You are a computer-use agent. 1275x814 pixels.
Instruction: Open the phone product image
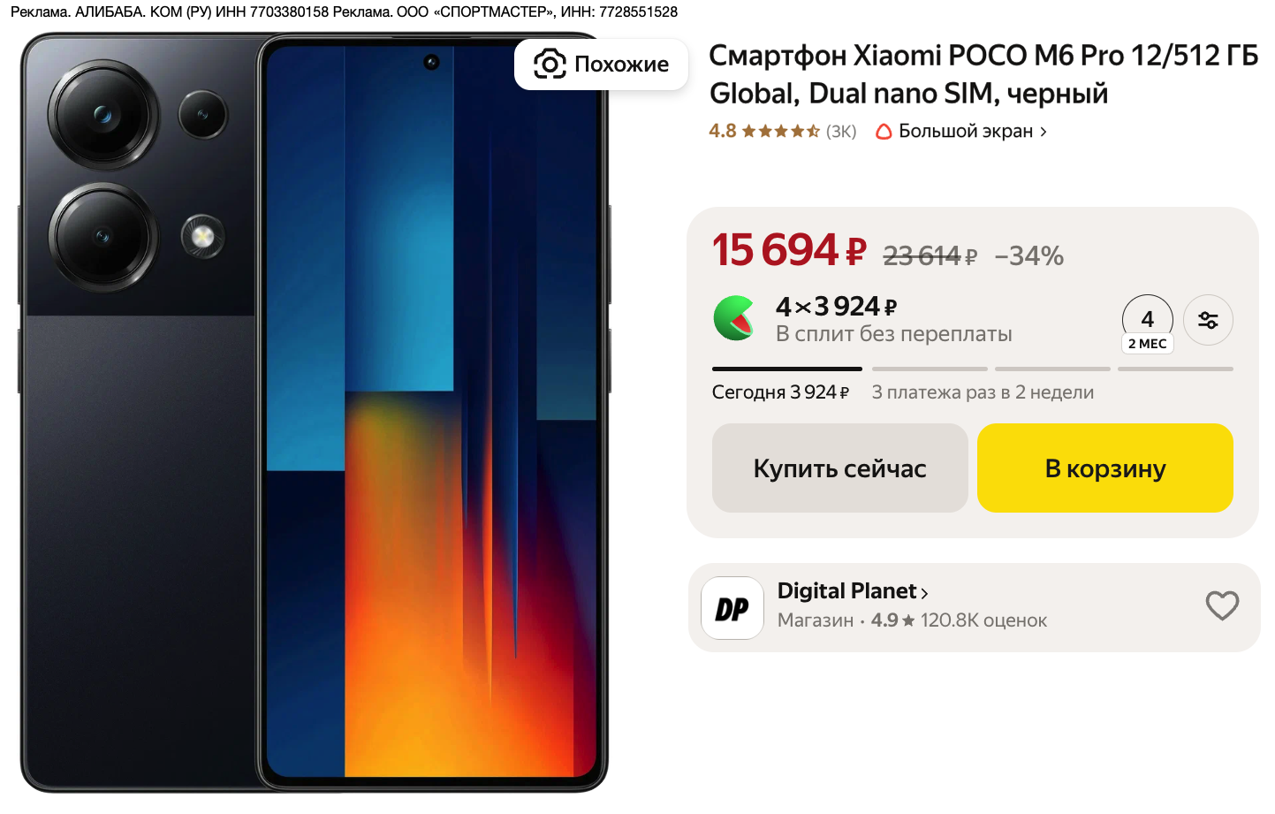click(x=315, y=413)
